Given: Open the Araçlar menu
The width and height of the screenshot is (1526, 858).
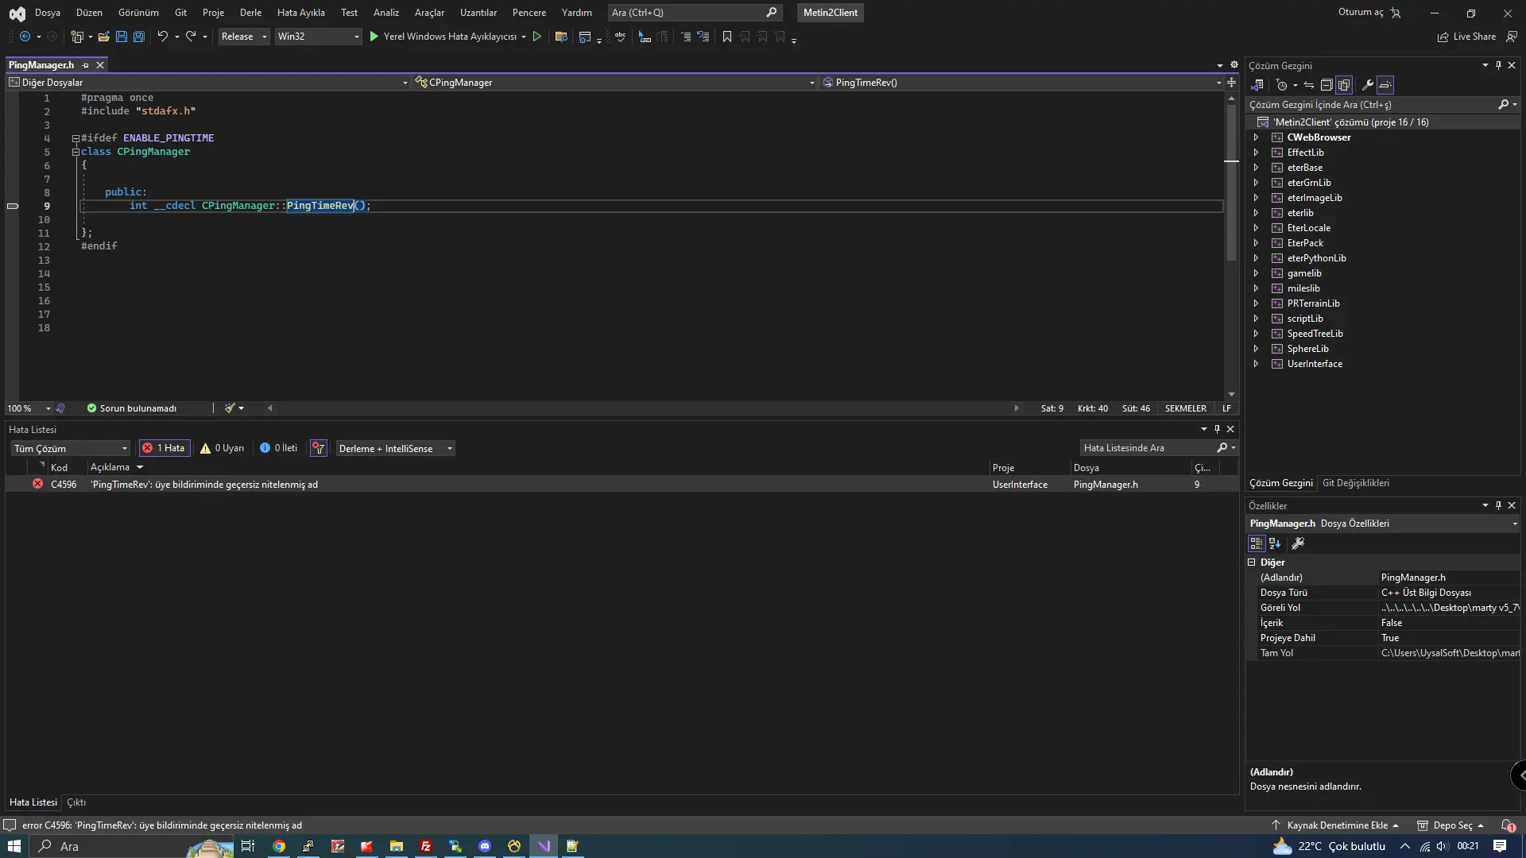Looking at the screenshot, I should coord(429,13).
